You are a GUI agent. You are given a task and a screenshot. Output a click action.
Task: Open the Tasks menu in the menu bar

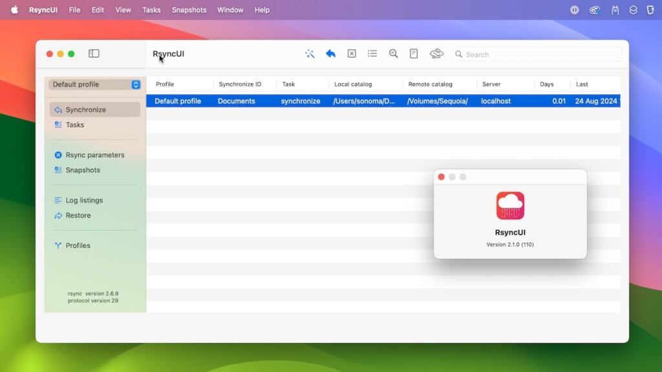(x=151, y=10)
